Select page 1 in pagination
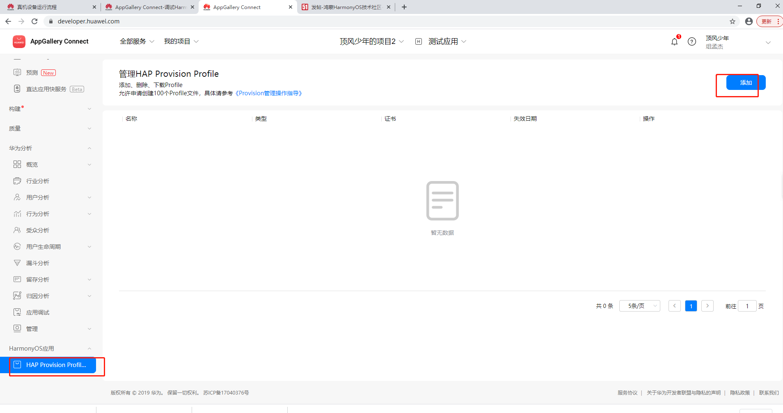The image size is (783, 413). pos(691,306)
